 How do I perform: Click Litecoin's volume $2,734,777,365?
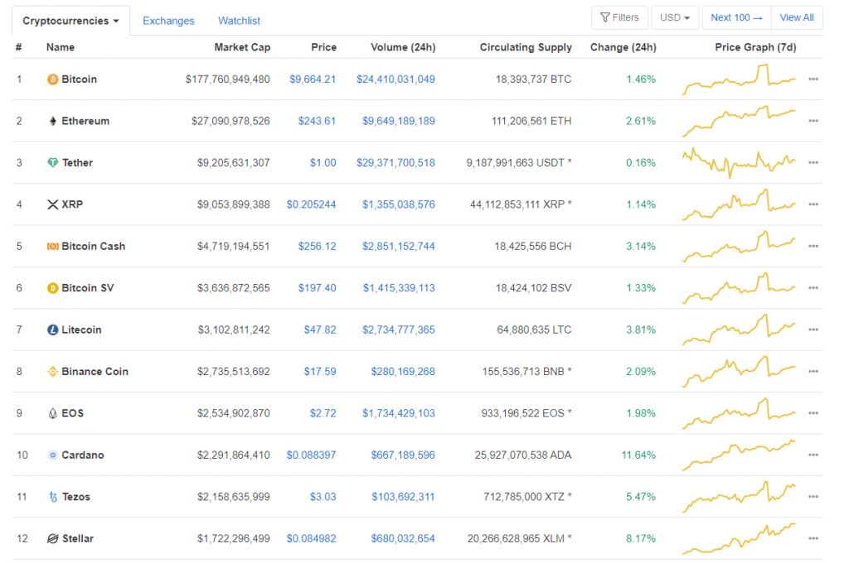click(399, 330)
